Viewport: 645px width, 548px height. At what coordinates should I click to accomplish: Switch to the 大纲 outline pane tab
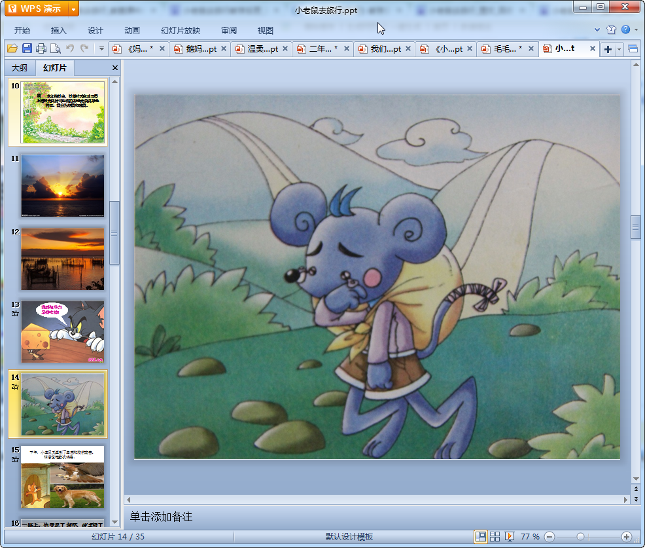click(x=20, y=68)
